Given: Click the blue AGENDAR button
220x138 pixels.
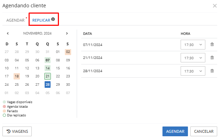Looking at the screenshot, I should tap(175, 131).
